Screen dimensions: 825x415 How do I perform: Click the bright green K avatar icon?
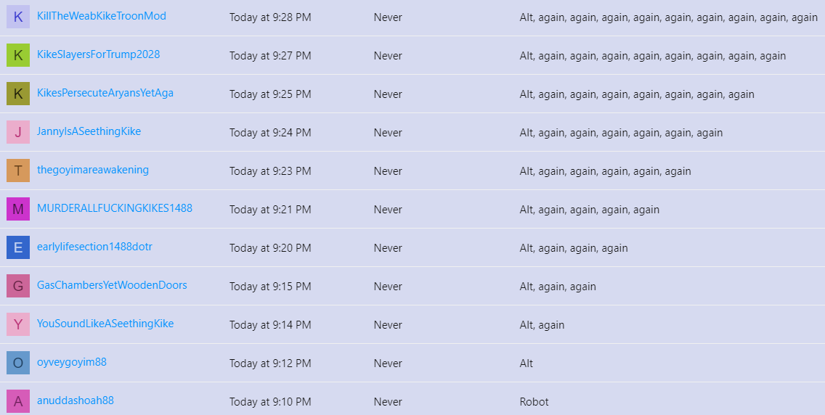pyautogui.click(x=18, y=55)
